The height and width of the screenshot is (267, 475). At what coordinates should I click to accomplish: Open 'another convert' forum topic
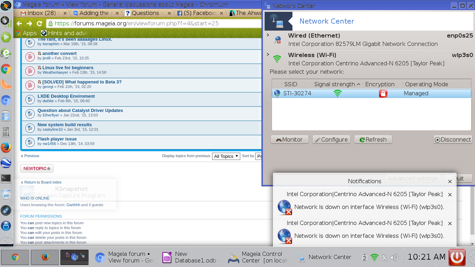(x=59, y=54)
